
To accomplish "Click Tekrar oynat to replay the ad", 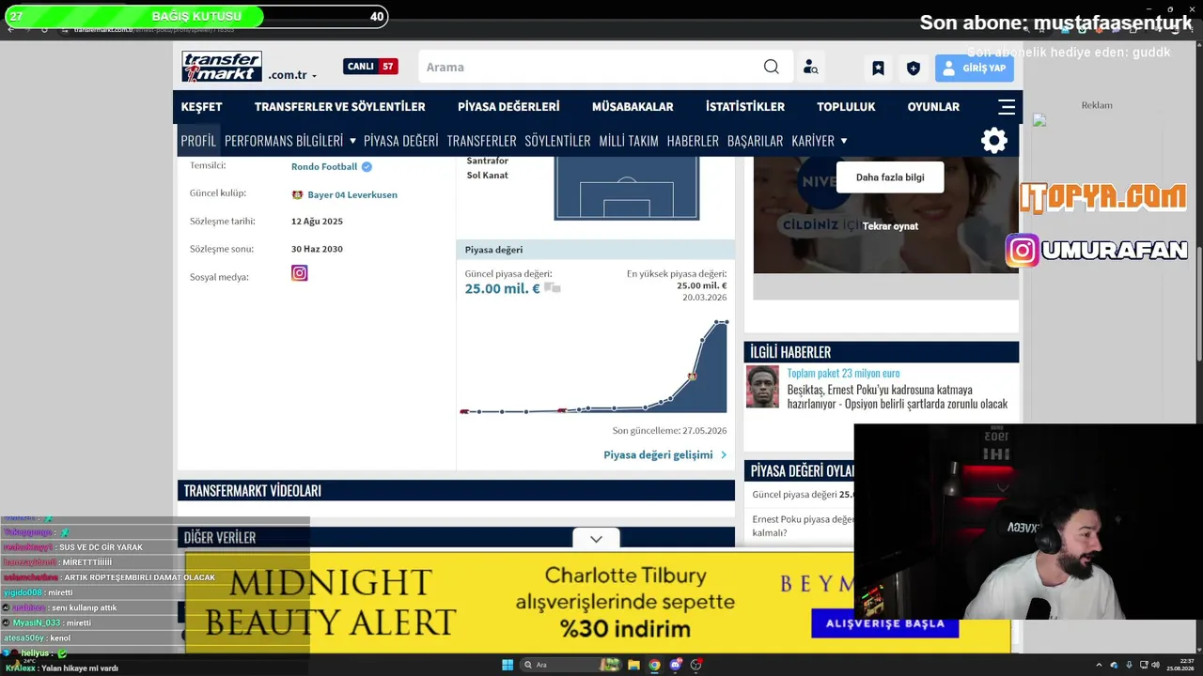I will (890, 226).
